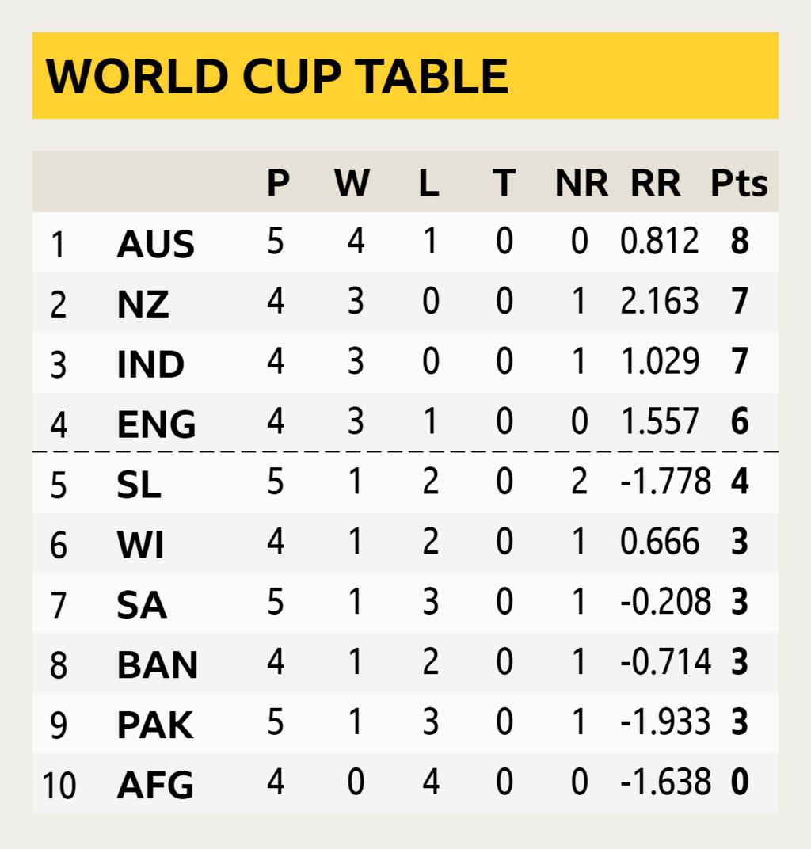Click the rank number 10 cell

click(x=59, y=786)
